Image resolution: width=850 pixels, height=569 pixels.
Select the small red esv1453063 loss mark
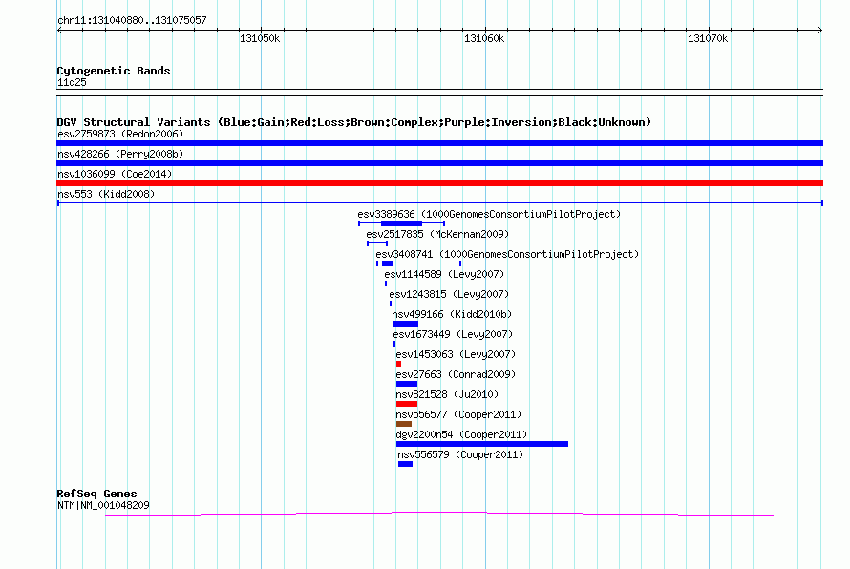pos(398,364)
